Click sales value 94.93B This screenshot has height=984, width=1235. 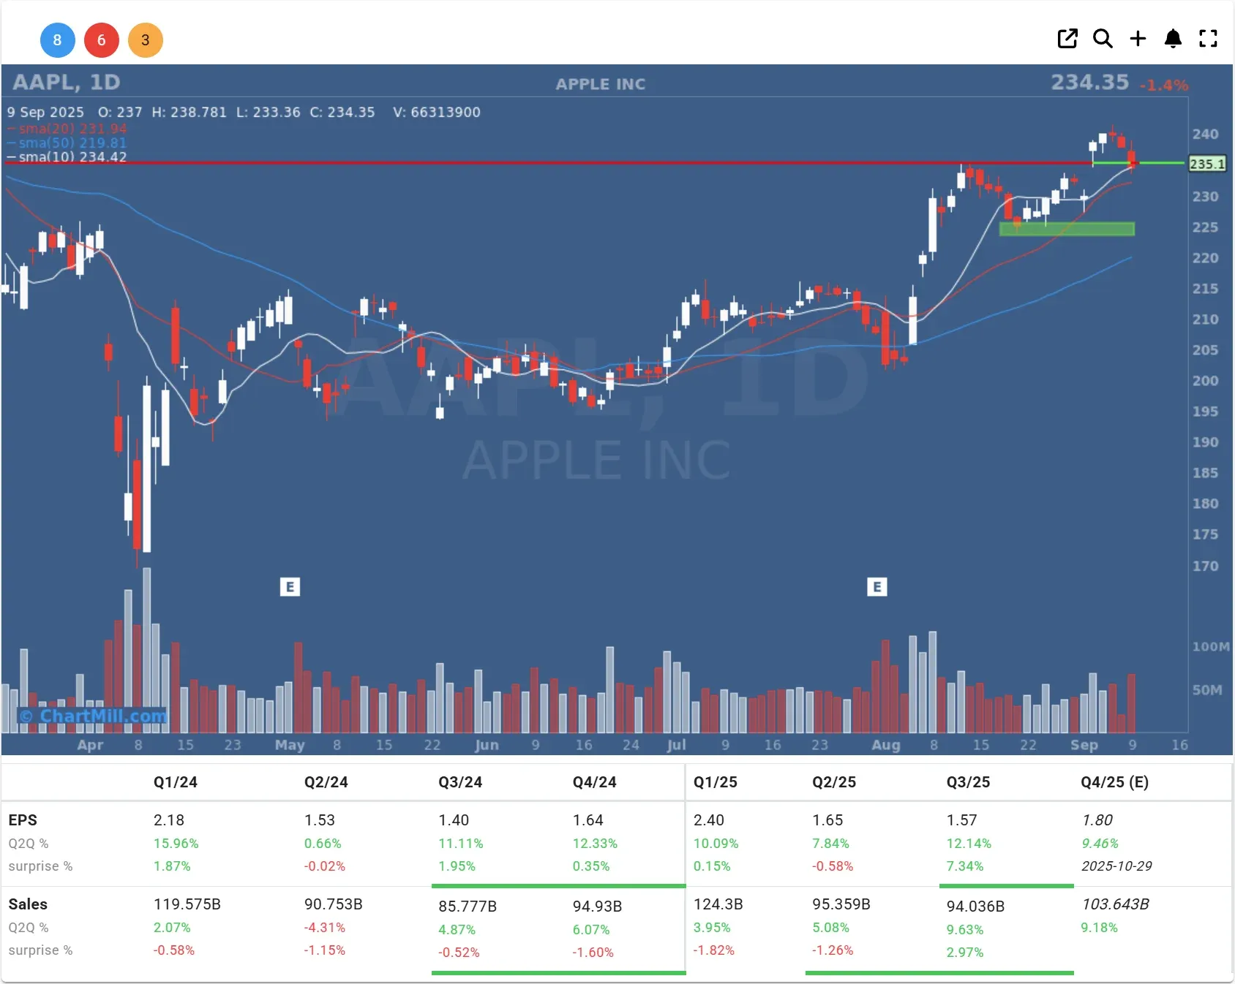tap(597, 907)
